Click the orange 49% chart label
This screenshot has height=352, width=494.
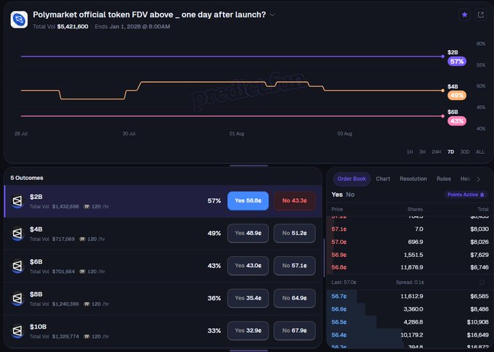pyautogui.click(x=457, y=95)
